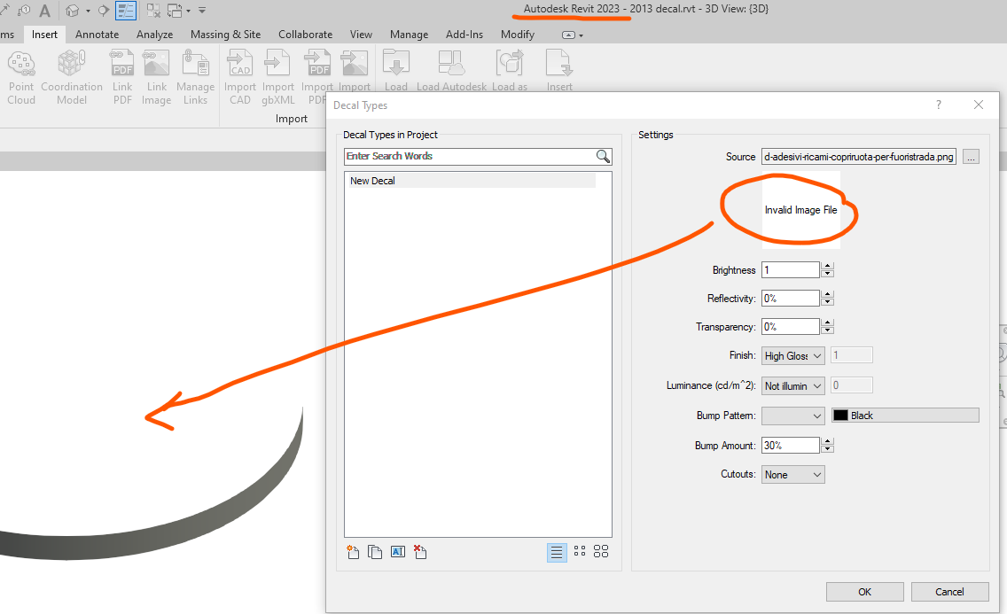Open the Annotate ribbon tab
The width and height of the screenshot is (1007, 614).
[97, 35]
